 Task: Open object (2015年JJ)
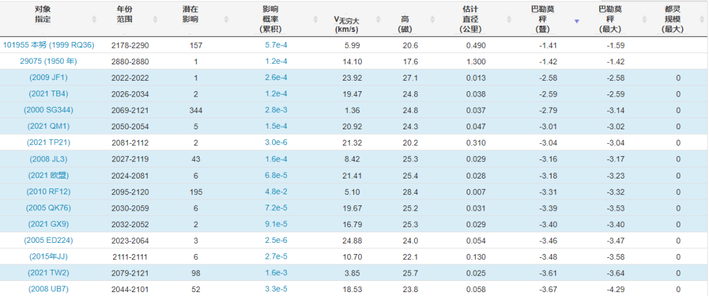click(49, 257)
